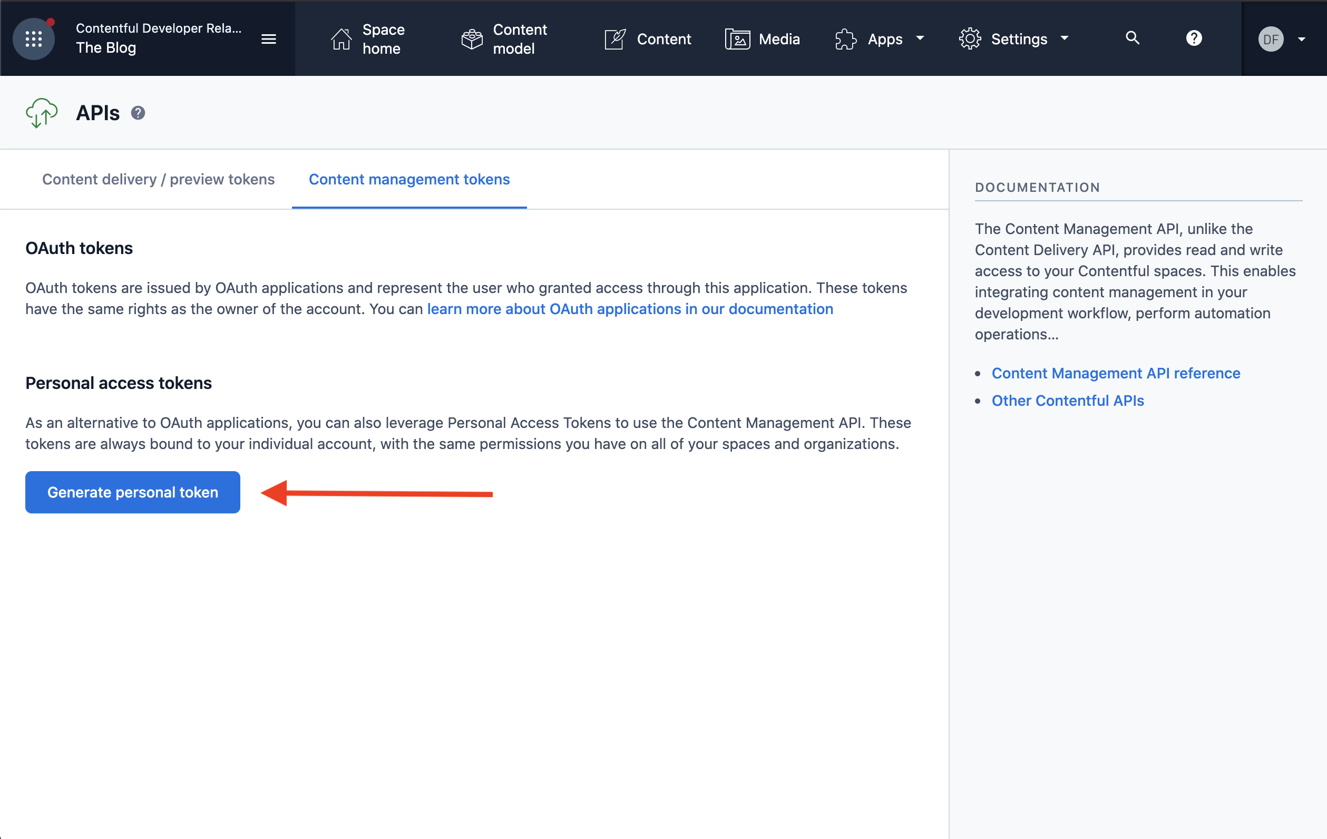This screenshot has width=1327, height=839.
Task: Open the Media section
Action: 779,39
